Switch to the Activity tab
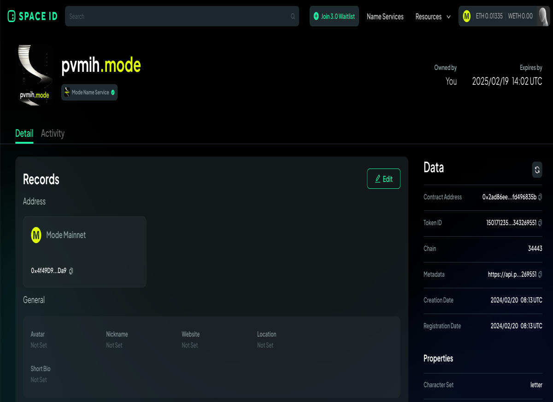Image resolution: width=553 pixels, height=402 pixels. pyautogui.click(x=53, y=134)
